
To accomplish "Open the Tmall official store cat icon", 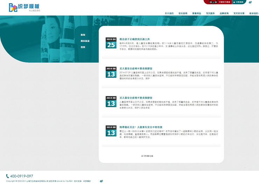I will tap(213, 2).
